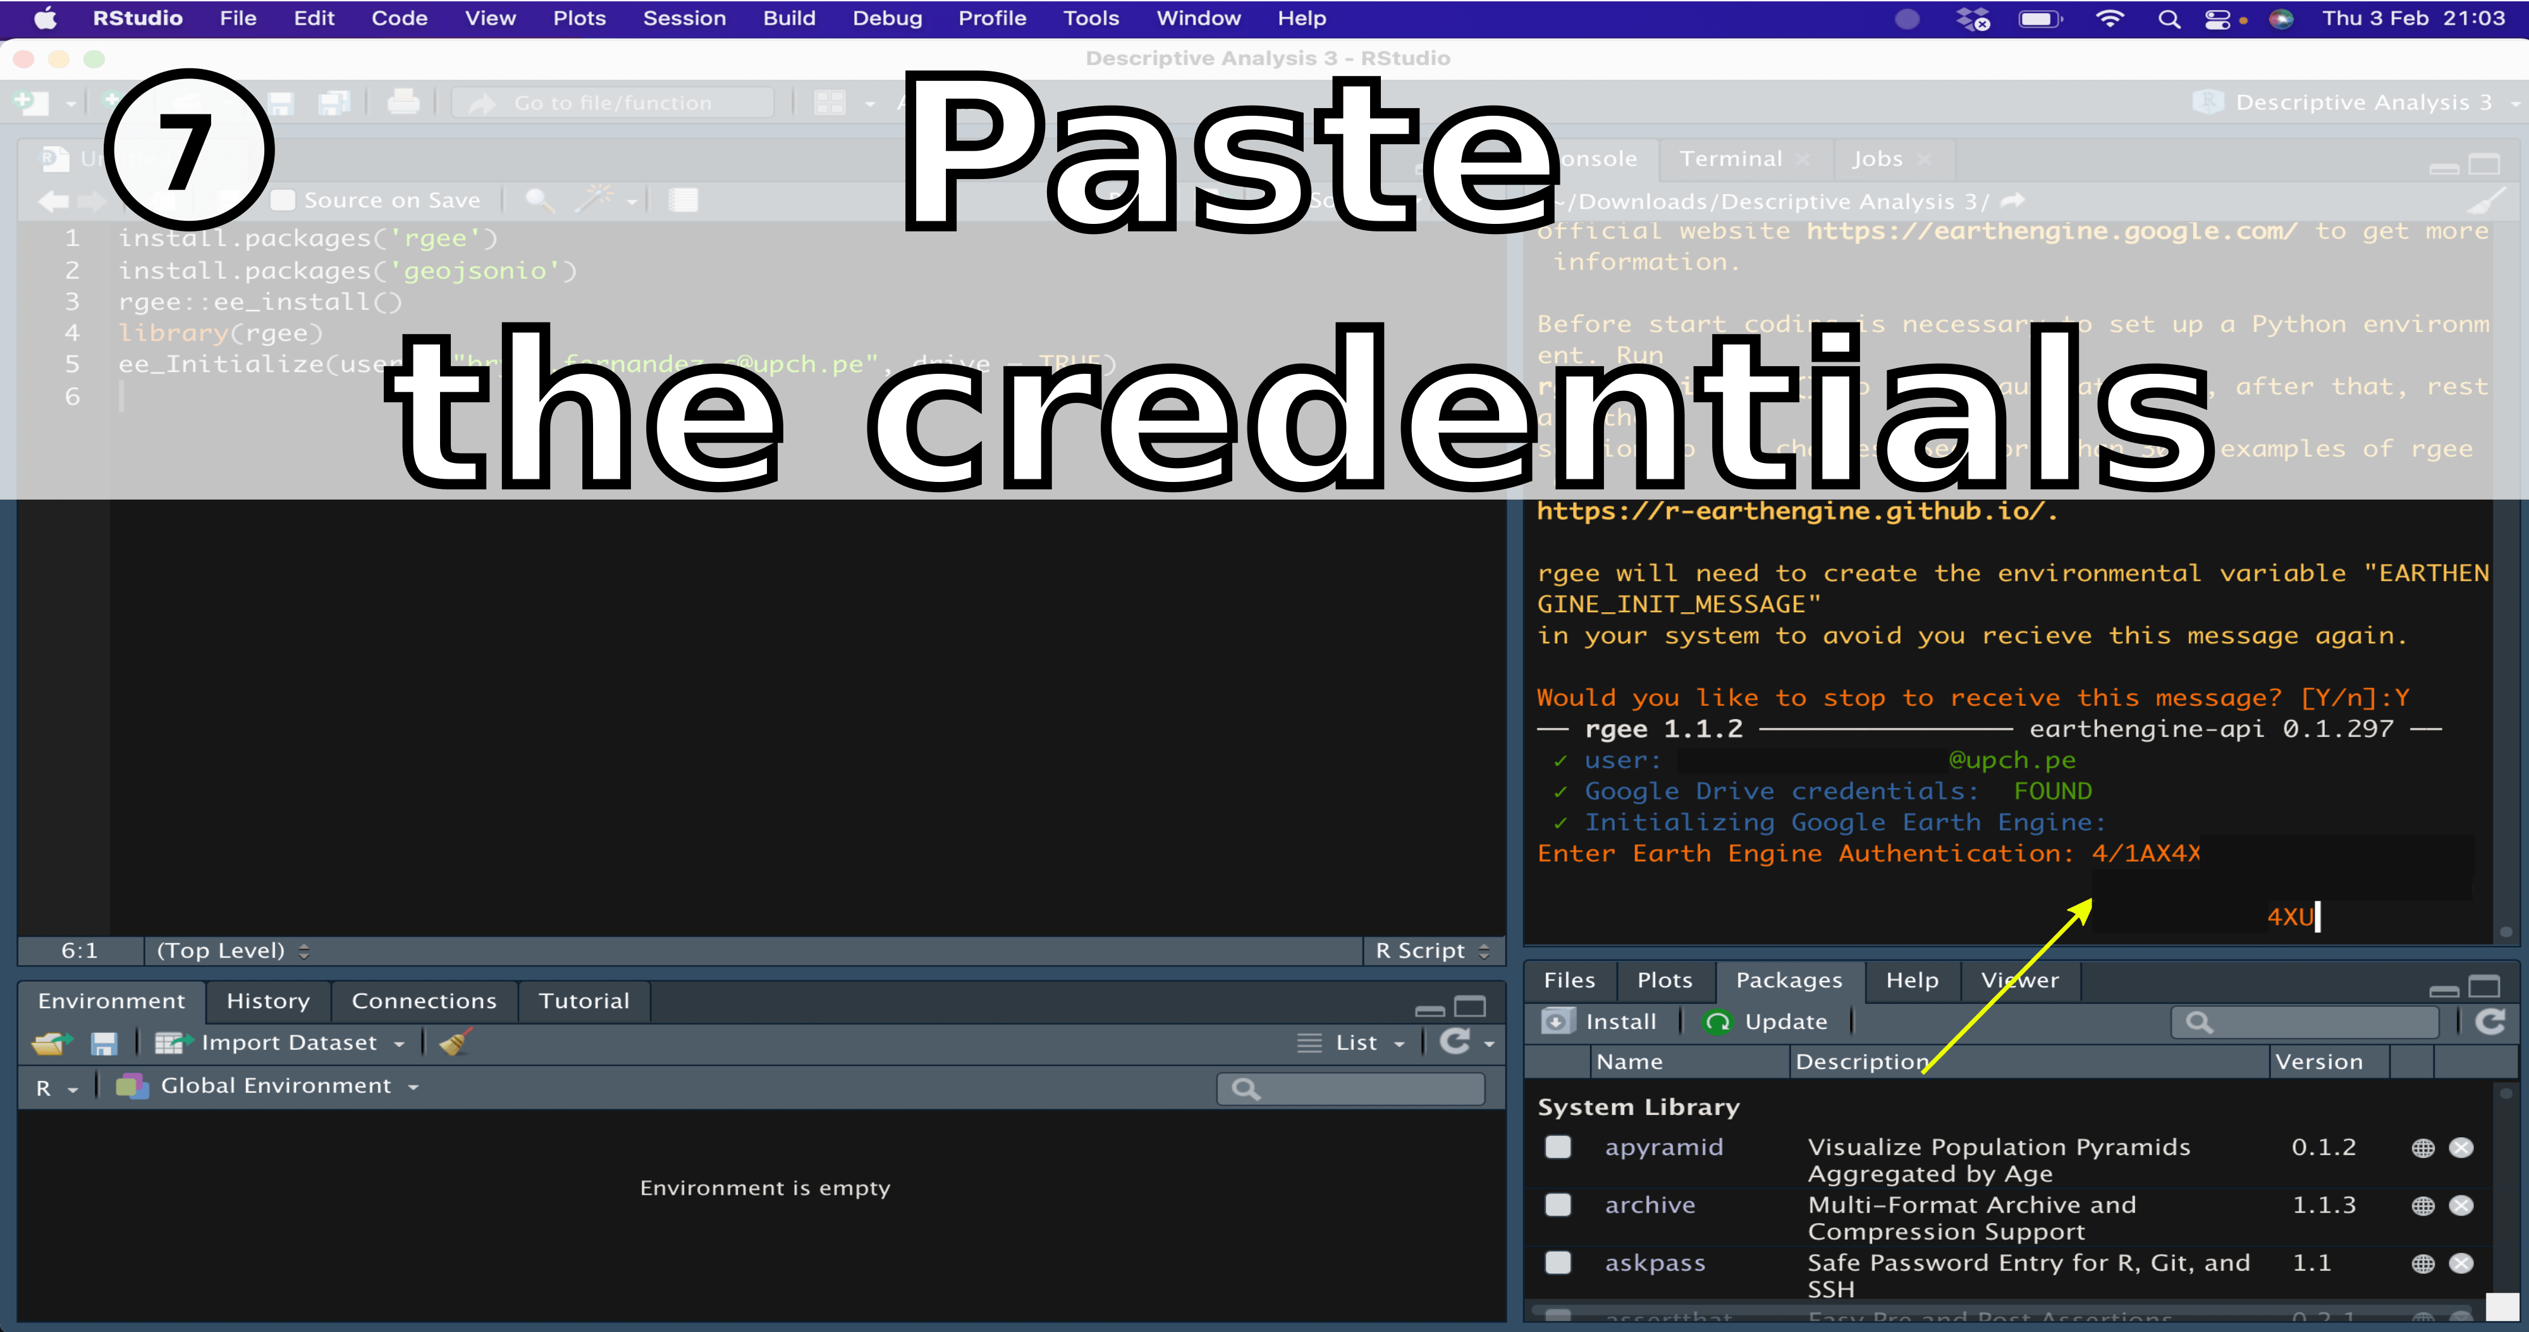Open the workspace panes layout dropdown

[x=844, y=103]
